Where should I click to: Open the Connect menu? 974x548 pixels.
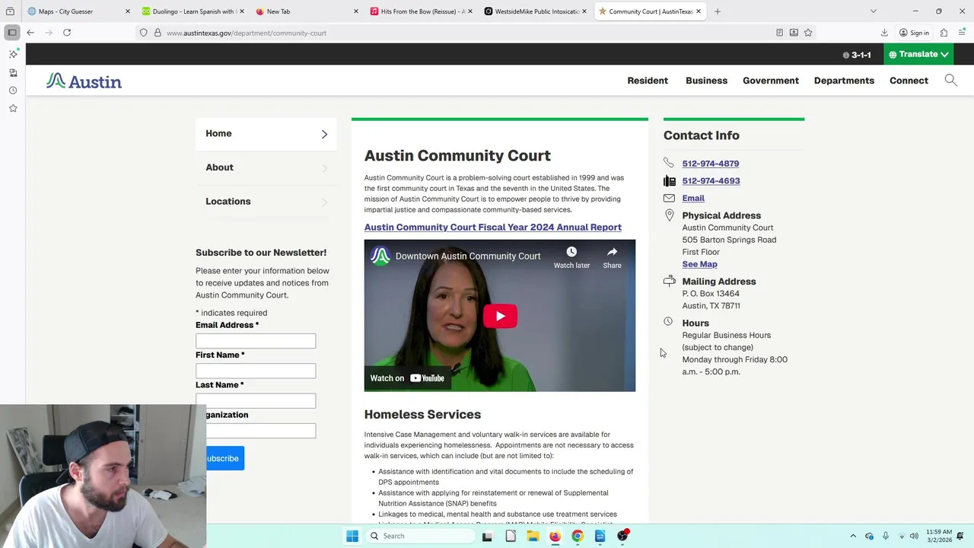tap(909, 81)
